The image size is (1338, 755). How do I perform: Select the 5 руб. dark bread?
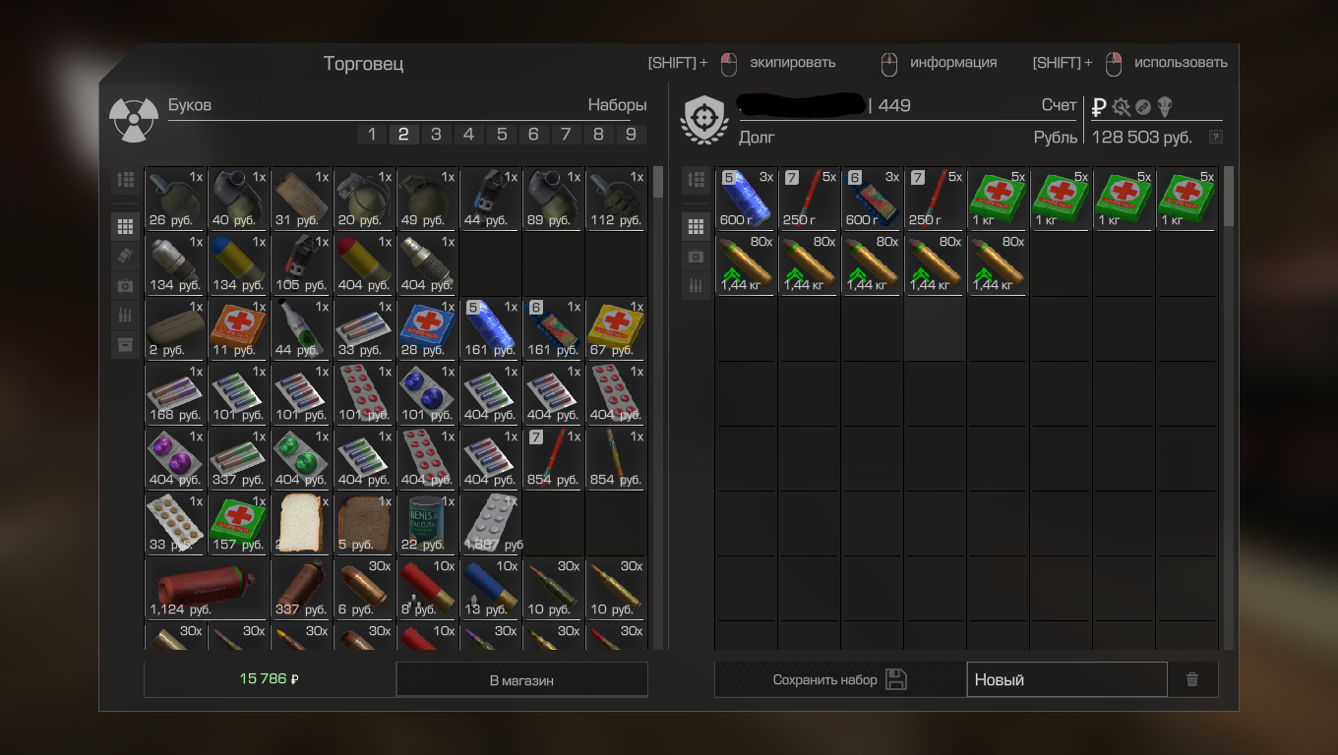pos(365,524)
